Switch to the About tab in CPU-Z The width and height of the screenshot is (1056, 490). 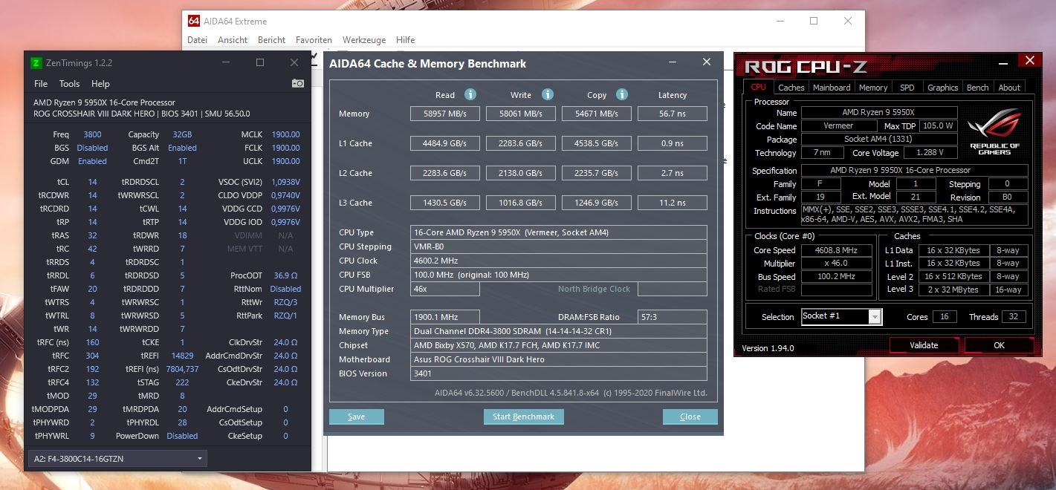[1009, 87]
